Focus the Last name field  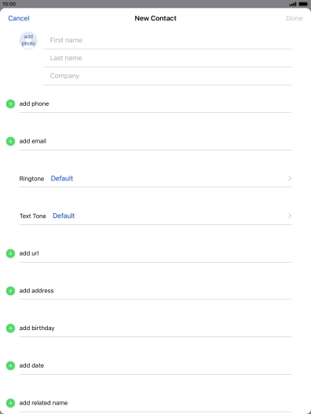(167, 58)
